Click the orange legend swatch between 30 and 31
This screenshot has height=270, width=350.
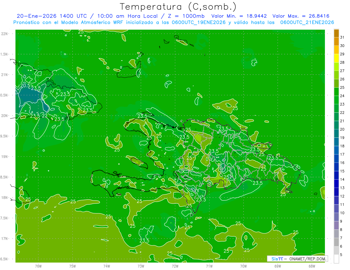pos(337,41)
